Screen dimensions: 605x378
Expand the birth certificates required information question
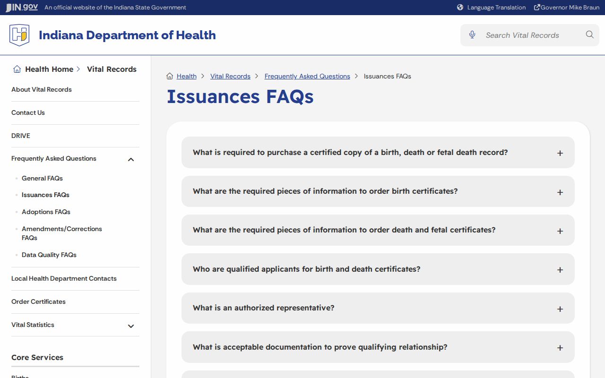coord(378,191)
